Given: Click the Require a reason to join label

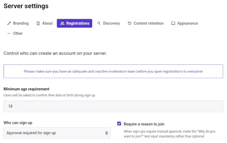Looking at the screenshot, I should [144, 124].
